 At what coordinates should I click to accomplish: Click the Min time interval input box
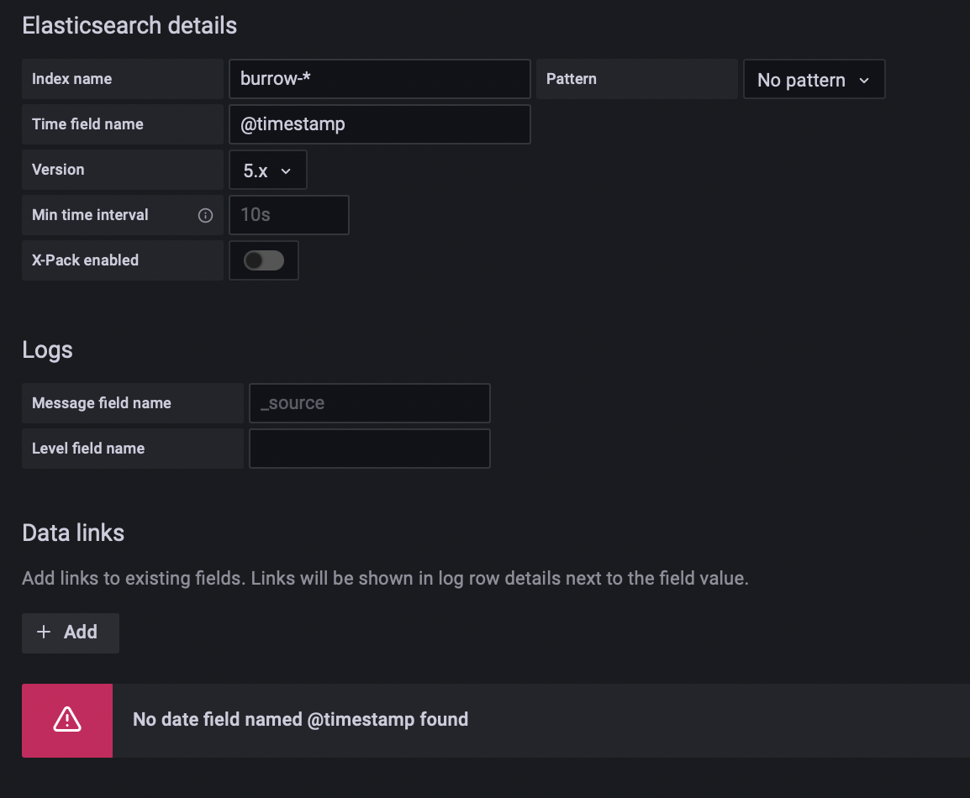tap(289, 215)
